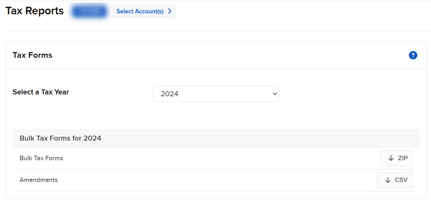Click the download arrow on CSV button
The image size is (431, 203).
tap(388, 180)
